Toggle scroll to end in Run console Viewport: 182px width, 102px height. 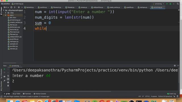8,79
